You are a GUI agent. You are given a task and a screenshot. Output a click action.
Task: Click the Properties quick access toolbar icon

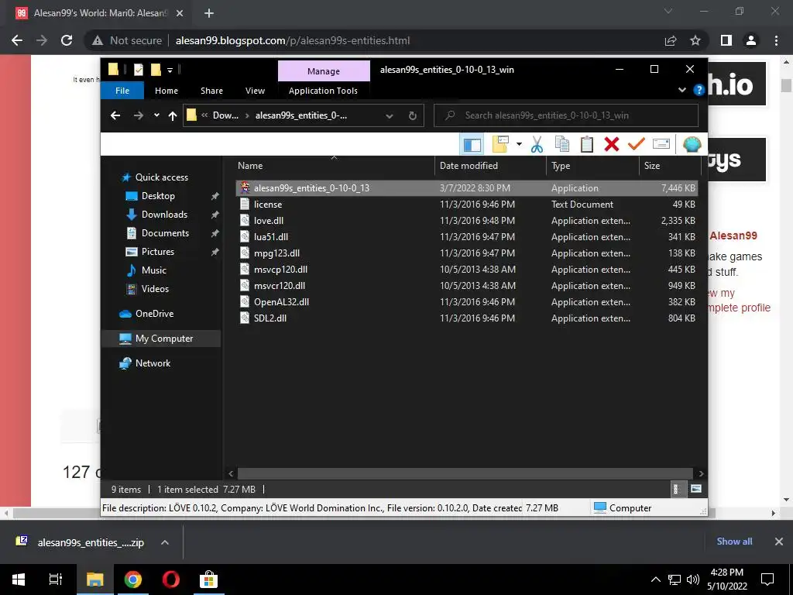(139, 69)
